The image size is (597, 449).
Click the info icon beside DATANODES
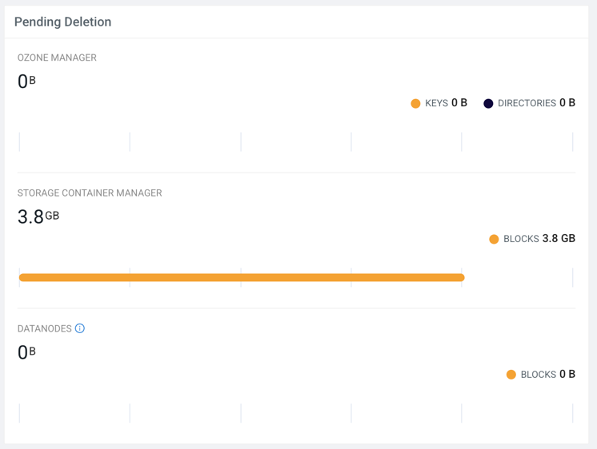80,328
